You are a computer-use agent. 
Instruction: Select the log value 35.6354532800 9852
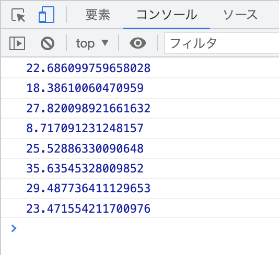(85, 168)
